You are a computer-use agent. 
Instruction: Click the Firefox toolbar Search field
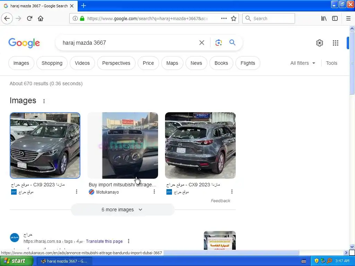269,19
